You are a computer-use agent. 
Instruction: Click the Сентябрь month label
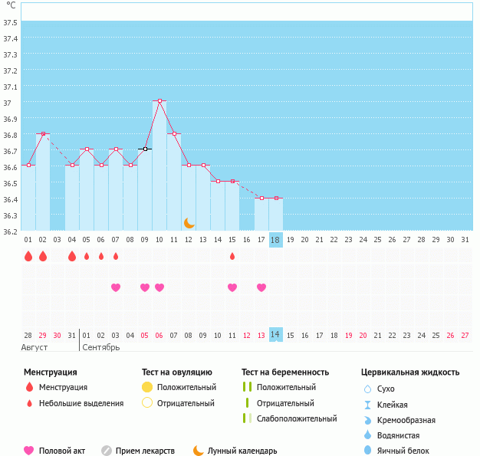click(x=100, y=347)
